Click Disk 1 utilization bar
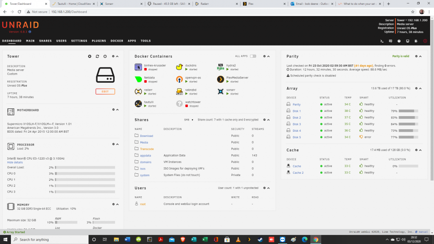Image resolution: width=434 pixels, height=244 pixels. pos(408,111)
